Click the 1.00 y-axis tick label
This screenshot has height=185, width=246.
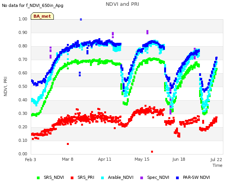tap(23, 19)
